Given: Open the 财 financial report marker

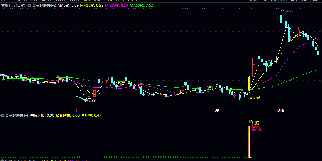Looking at the screenshot, I should [x=278, y=111].
